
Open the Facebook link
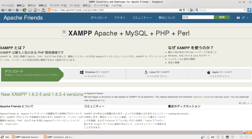coord(110,120)
